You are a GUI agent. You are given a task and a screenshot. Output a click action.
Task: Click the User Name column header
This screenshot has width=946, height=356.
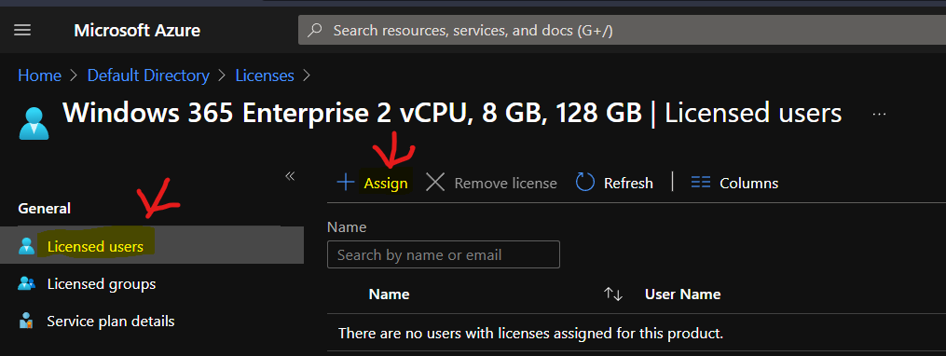click(x=683, y=294)
